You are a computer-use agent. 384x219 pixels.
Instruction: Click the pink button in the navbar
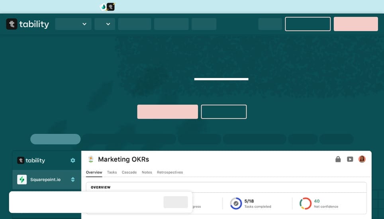click(x=355, y=24)
